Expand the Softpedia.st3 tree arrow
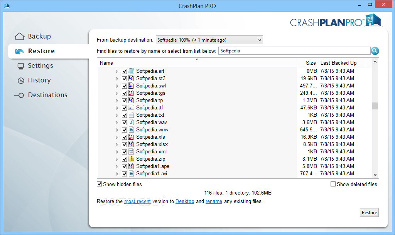The width and height of the screenshot is (395, 235). [x=117, y=79]
